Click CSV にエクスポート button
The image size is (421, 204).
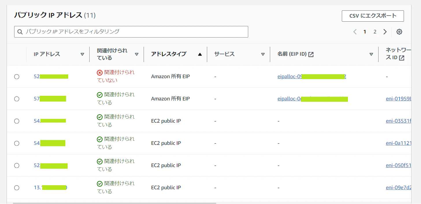[x=373, y=16]
